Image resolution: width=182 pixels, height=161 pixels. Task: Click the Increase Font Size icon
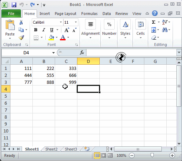click(x=67, y=30)
